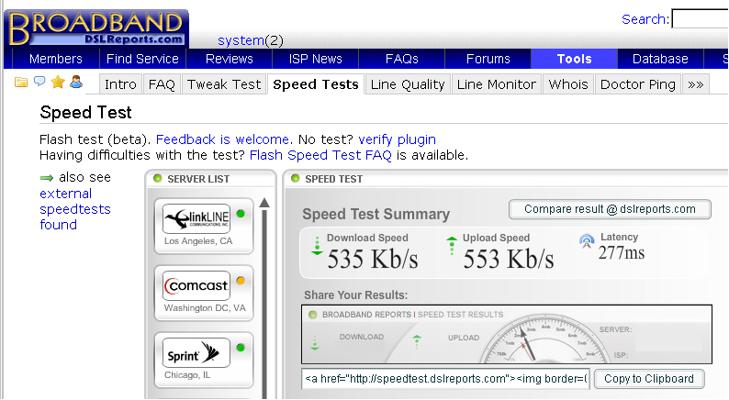Switch to the Doctor Ping tab
Image resolution: width=729 pixels, height=400 pixels.
(638, 84)
